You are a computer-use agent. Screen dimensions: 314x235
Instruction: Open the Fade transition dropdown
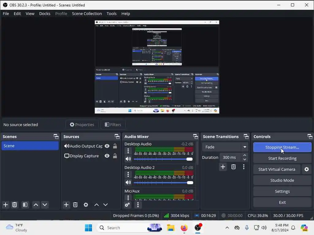(x=225, y=147)
